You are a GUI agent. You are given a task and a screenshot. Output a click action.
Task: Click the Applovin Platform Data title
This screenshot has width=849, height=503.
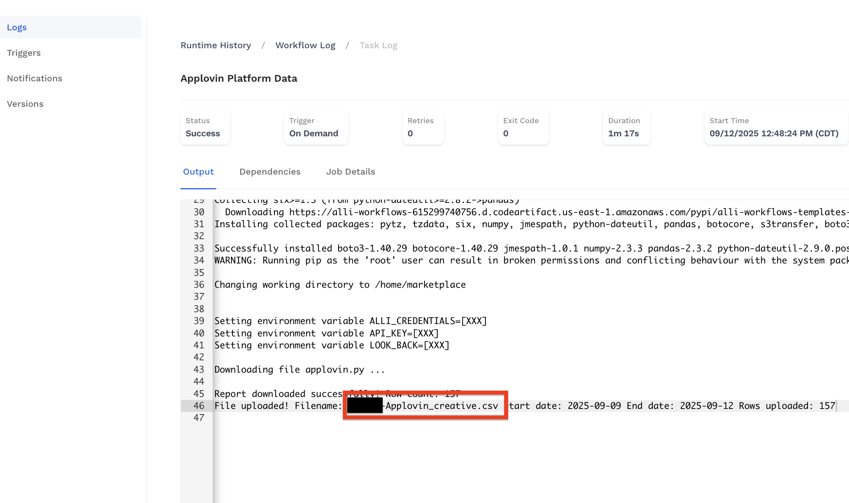(239, 78)
